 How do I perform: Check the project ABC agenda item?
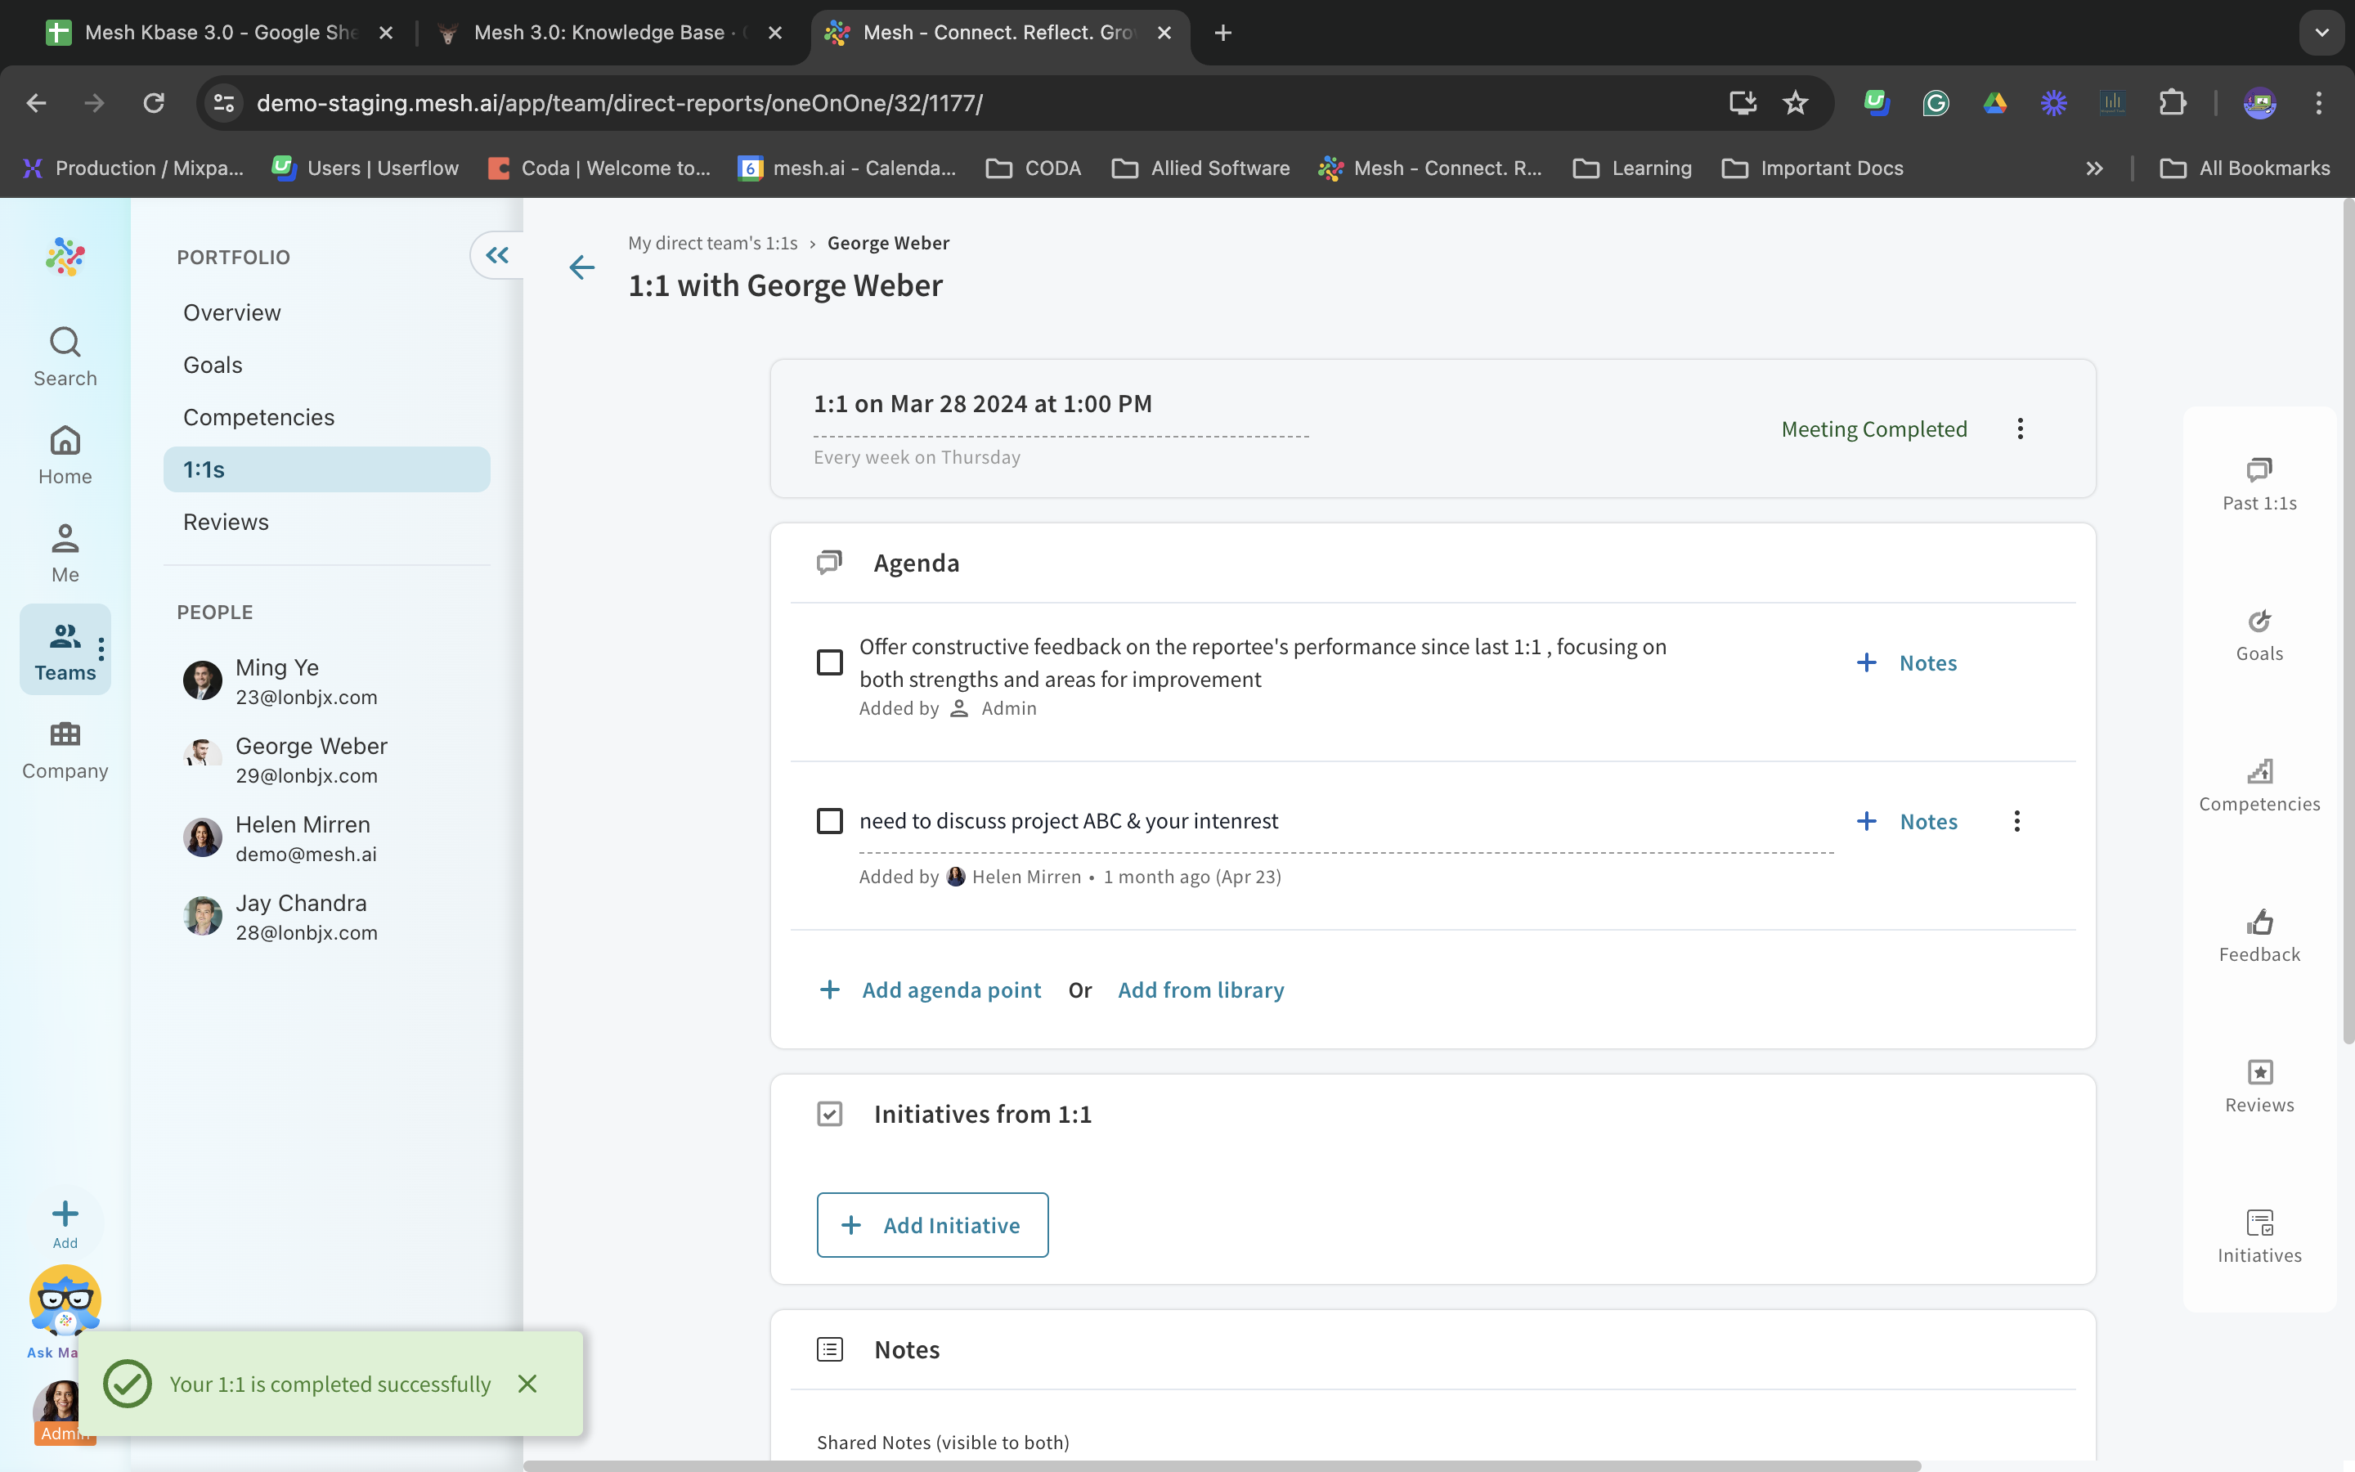[829, 821]
